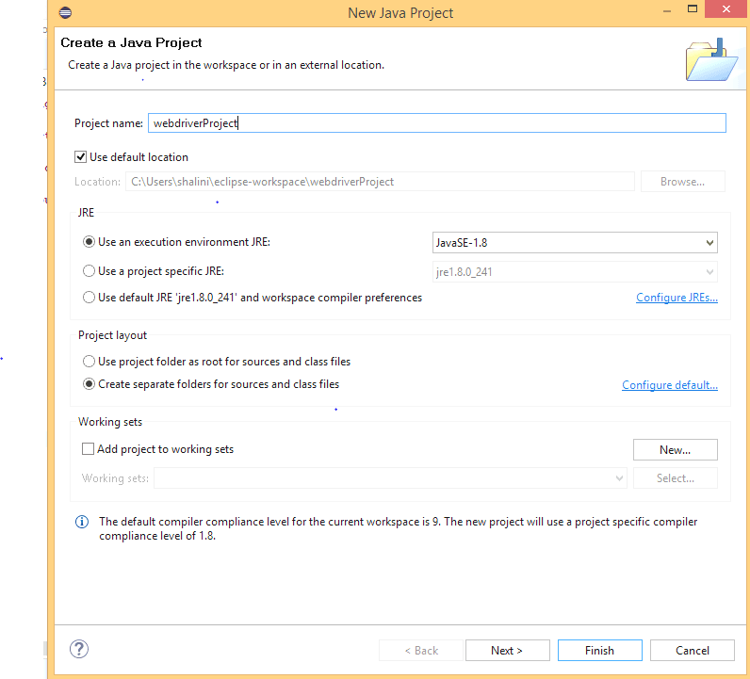
Task: Open the Configure JREs link
Action: [x=677, y=299]
